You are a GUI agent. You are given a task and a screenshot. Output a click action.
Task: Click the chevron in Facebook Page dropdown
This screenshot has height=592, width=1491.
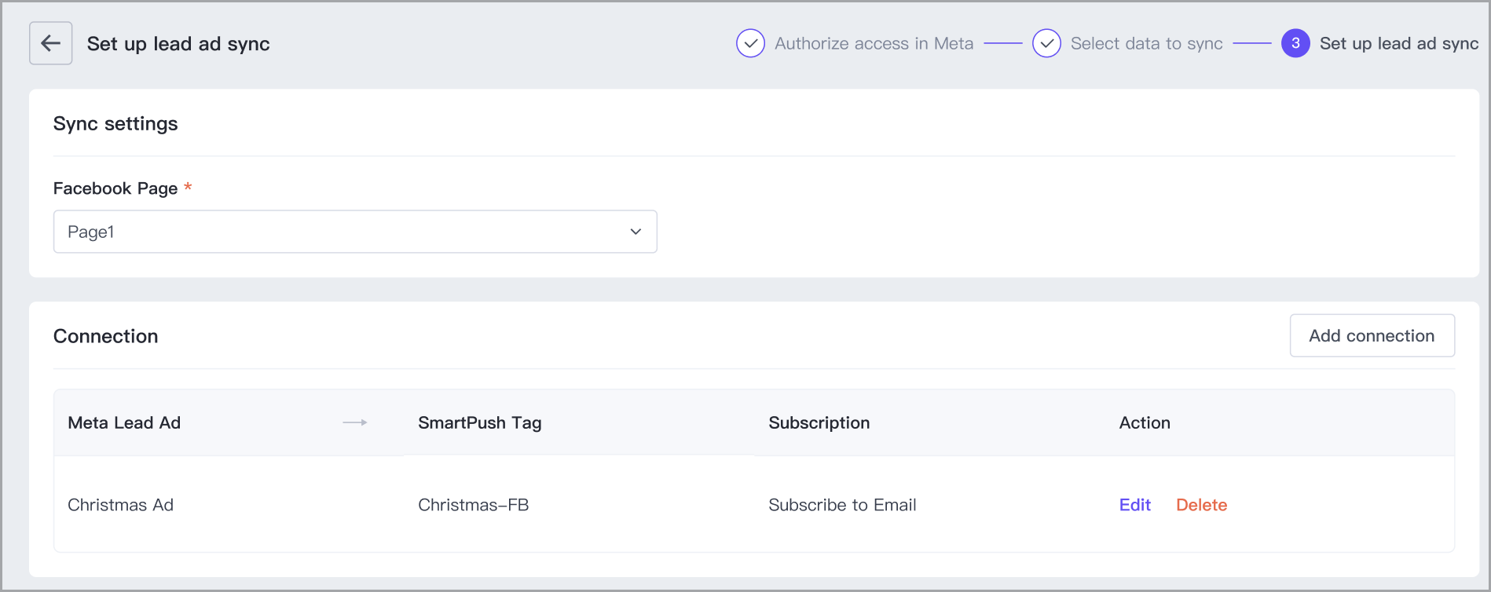point(636,232)
